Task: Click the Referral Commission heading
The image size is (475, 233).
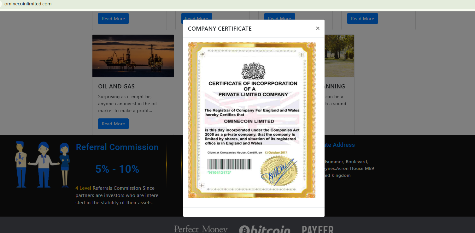Action: (x=117, y=147)
